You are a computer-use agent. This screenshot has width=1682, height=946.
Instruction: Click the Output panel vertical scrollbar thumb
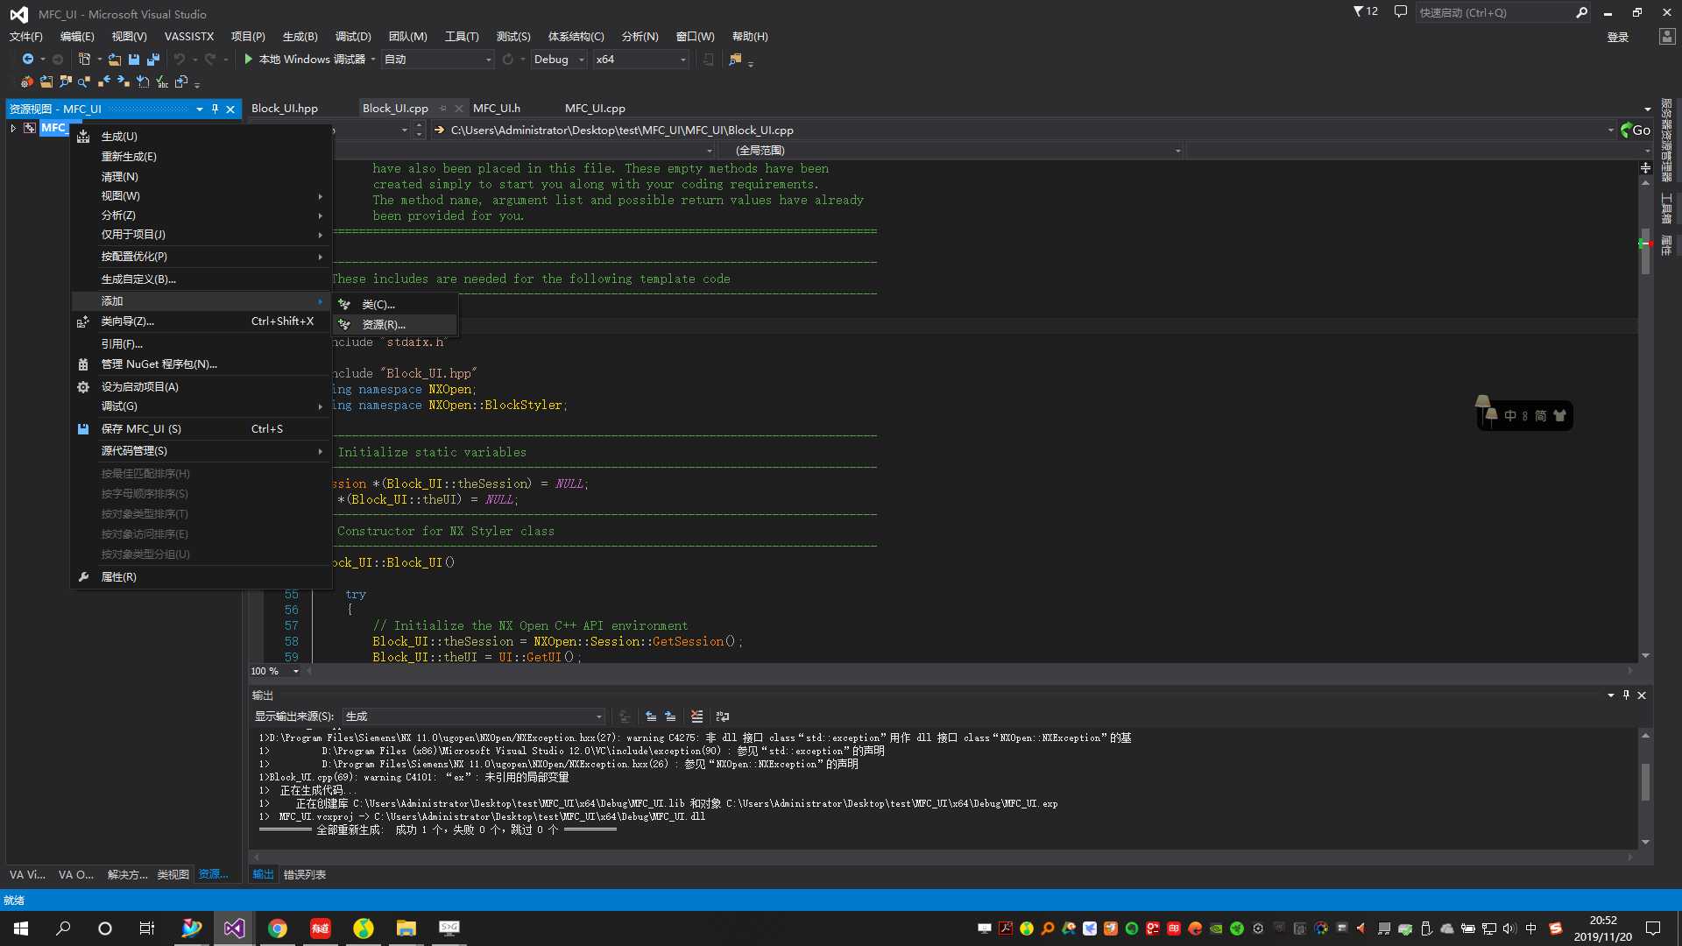tap(1645, 781)
